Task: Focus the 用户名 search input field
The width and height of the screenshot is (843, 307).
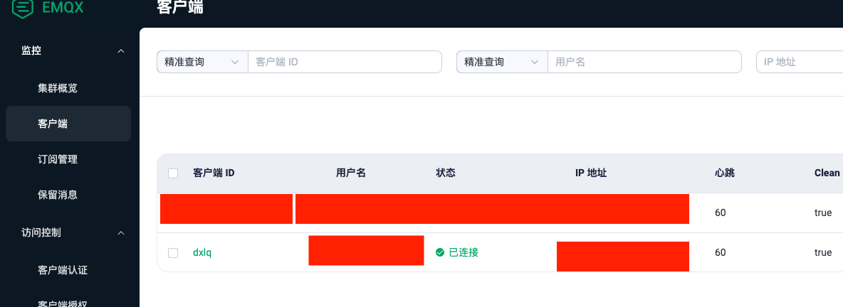Action: pyautogui.click(x=644, y=62)
